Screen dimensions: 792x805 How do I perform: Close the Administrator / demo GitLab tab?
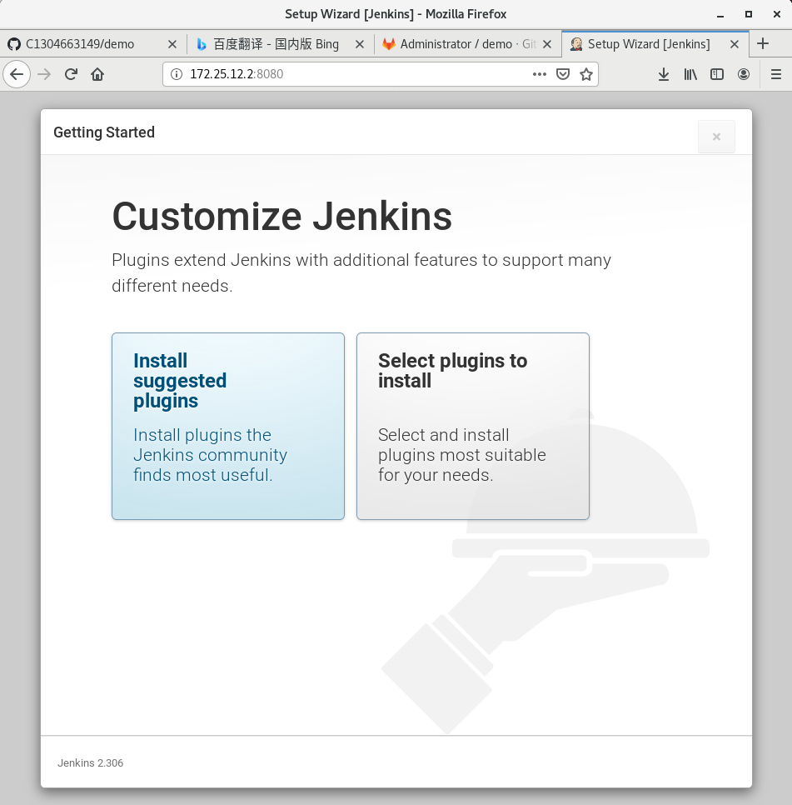(x=547, y=45)
